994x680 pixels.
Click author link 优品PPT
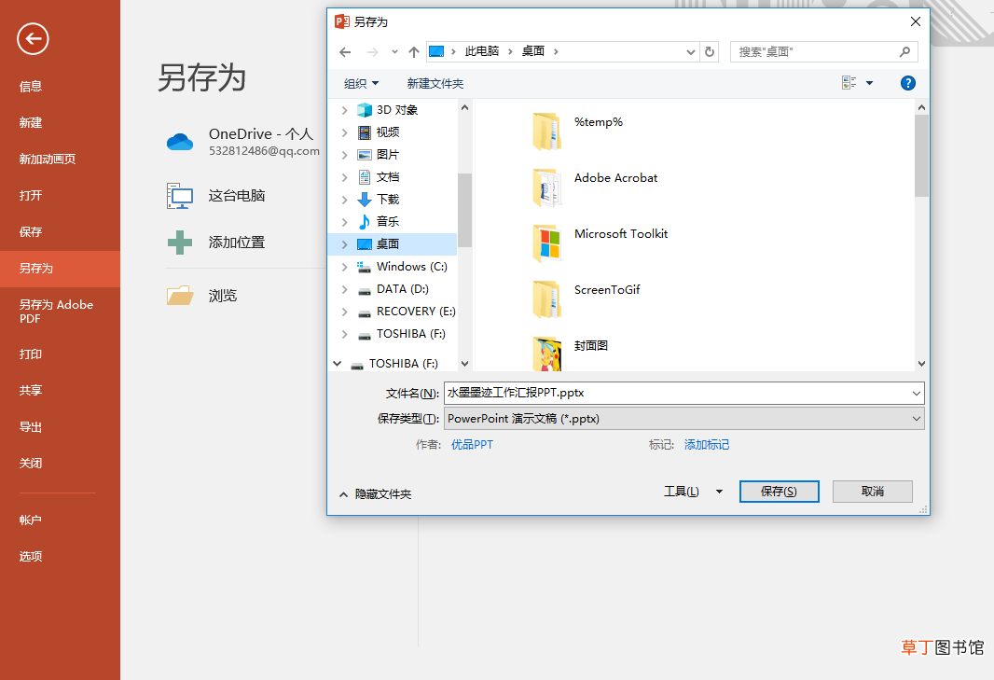(472, 445)
